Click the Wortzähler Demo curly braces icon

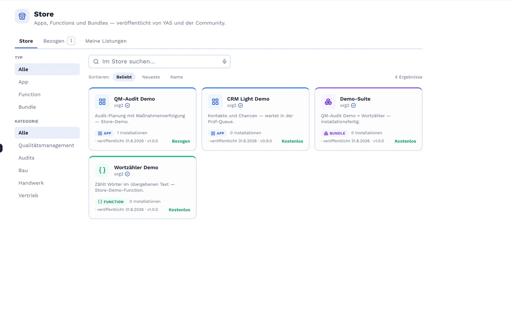pyautogui.click(x=102, y=170)
